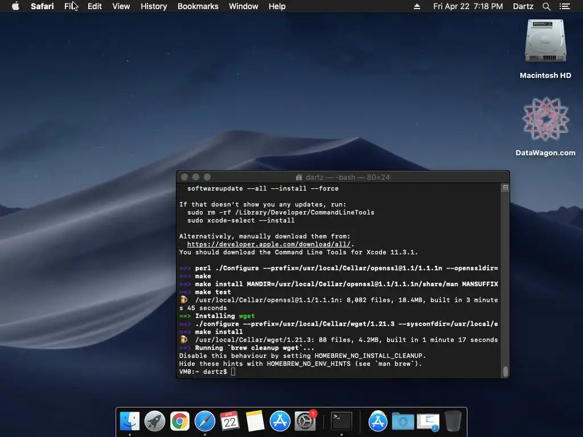583x437 pixels.
Task: Open the File menu
Action: tap(71, 6)
